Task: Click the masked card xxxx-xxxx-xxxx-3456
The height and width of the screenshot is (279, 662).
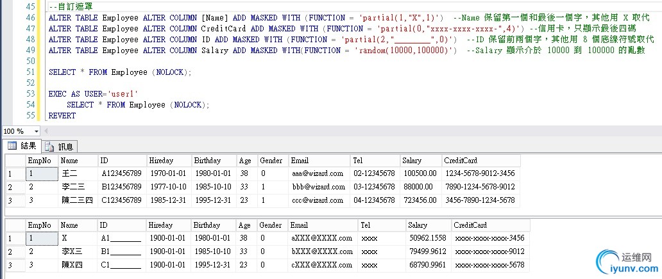Action: pyautogui.click(x=490, y=238)
